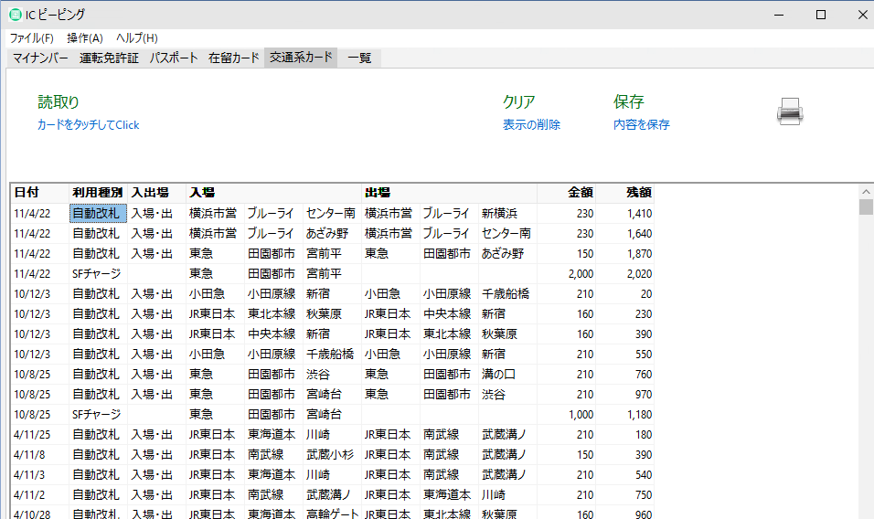Click the 残額 column header
Screen dimensions: 874x519
638,193
